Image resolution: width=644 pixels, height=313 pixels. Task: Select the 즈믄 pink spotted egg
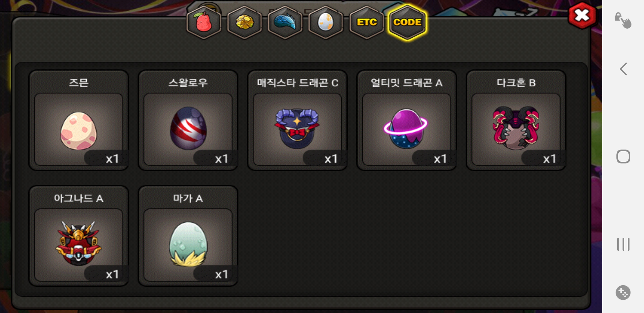pos(79,120)
